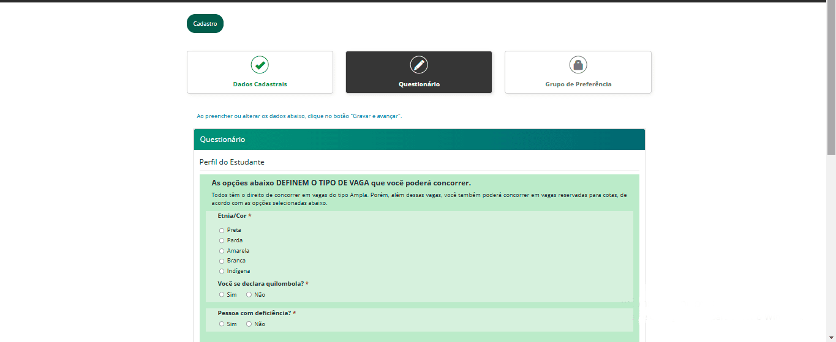Click the page's vertical scrollbar thumb
The image size is (836, 342).
[831, 80]
